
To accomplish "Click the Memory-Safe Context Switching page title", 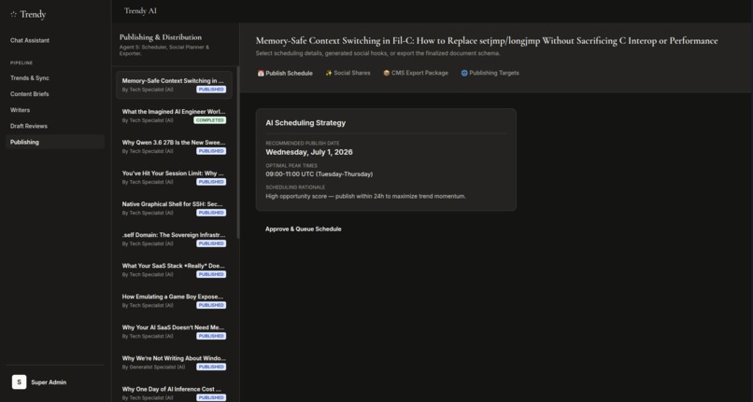I will point(487,41).
